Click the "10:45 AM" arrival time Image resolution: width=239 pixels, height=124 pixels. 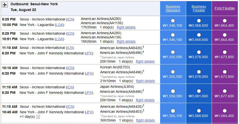tap(10, 112)
